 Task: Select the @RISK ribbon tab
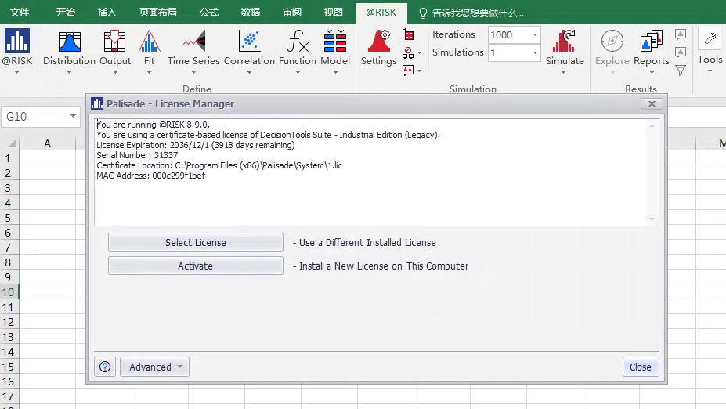pos(381,13)
